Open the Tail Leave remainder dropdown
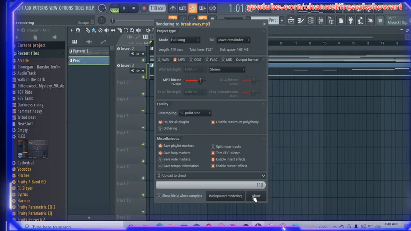The width and height of the screenshot is (411, 231). pos(233,40)
